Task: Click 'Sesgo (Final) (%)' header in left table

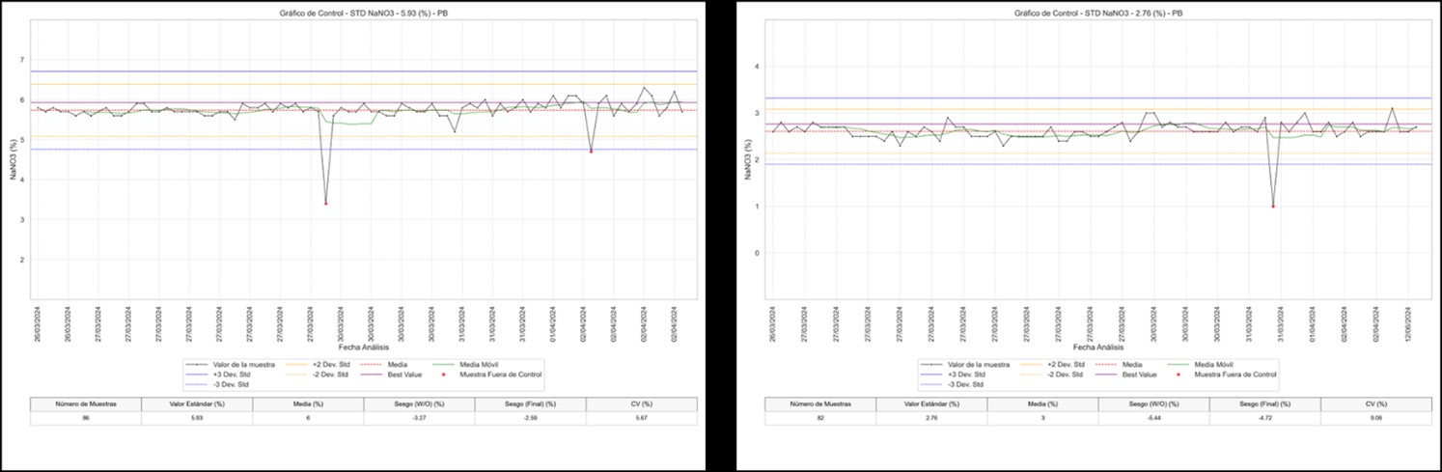Action: pos(530,404)
